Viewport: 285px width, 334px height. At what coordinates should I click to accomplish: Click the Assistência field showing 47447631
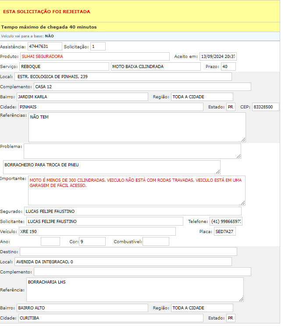(45, 47)
